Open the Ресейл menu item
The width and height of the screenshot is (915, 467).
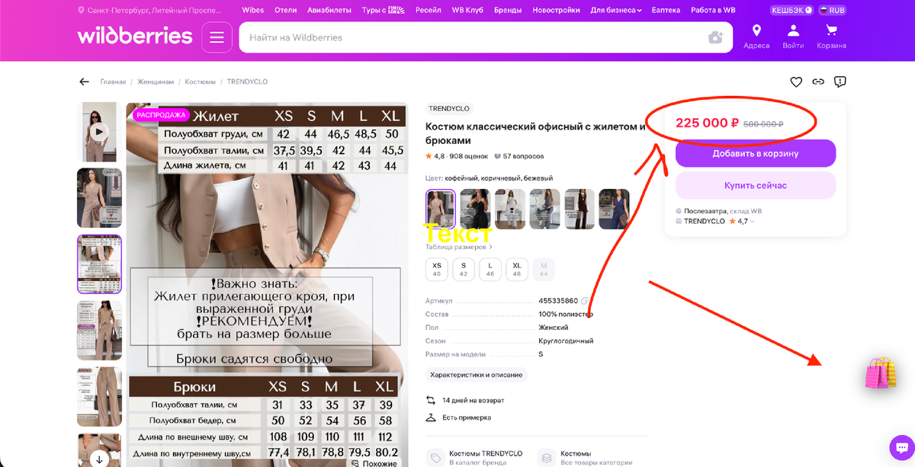coord(429,11)
